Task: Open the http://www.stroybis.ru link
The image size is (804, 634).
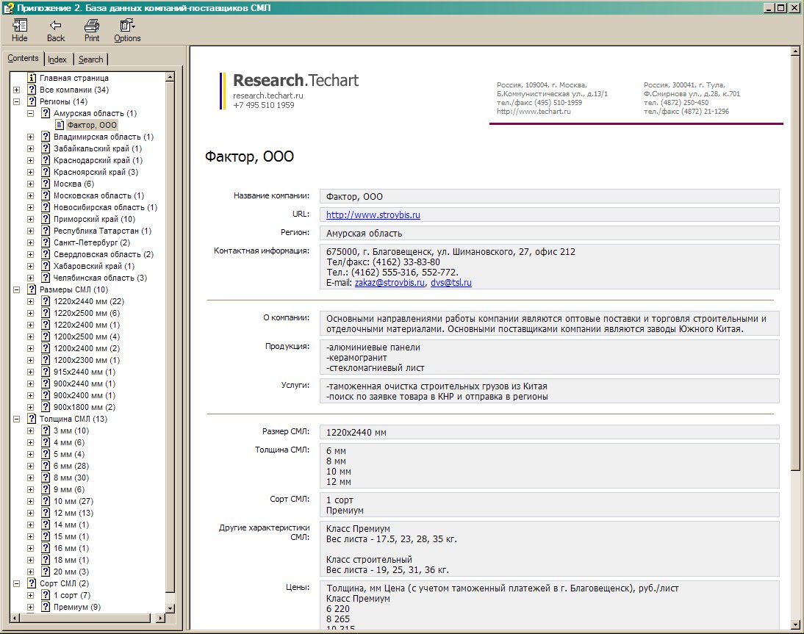Action: (373, 215)
